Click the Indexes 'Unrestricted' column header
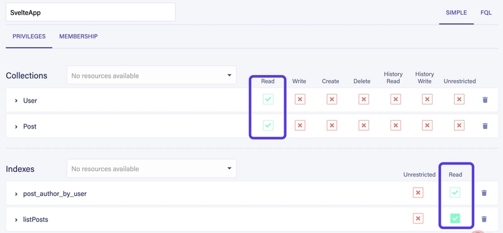 coord(419,174)
